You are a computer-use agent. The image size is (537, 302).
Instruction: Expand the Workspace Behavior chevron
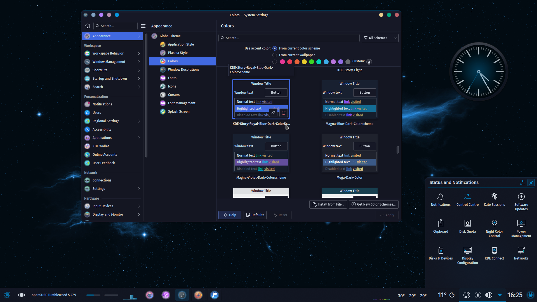[139, 53]
